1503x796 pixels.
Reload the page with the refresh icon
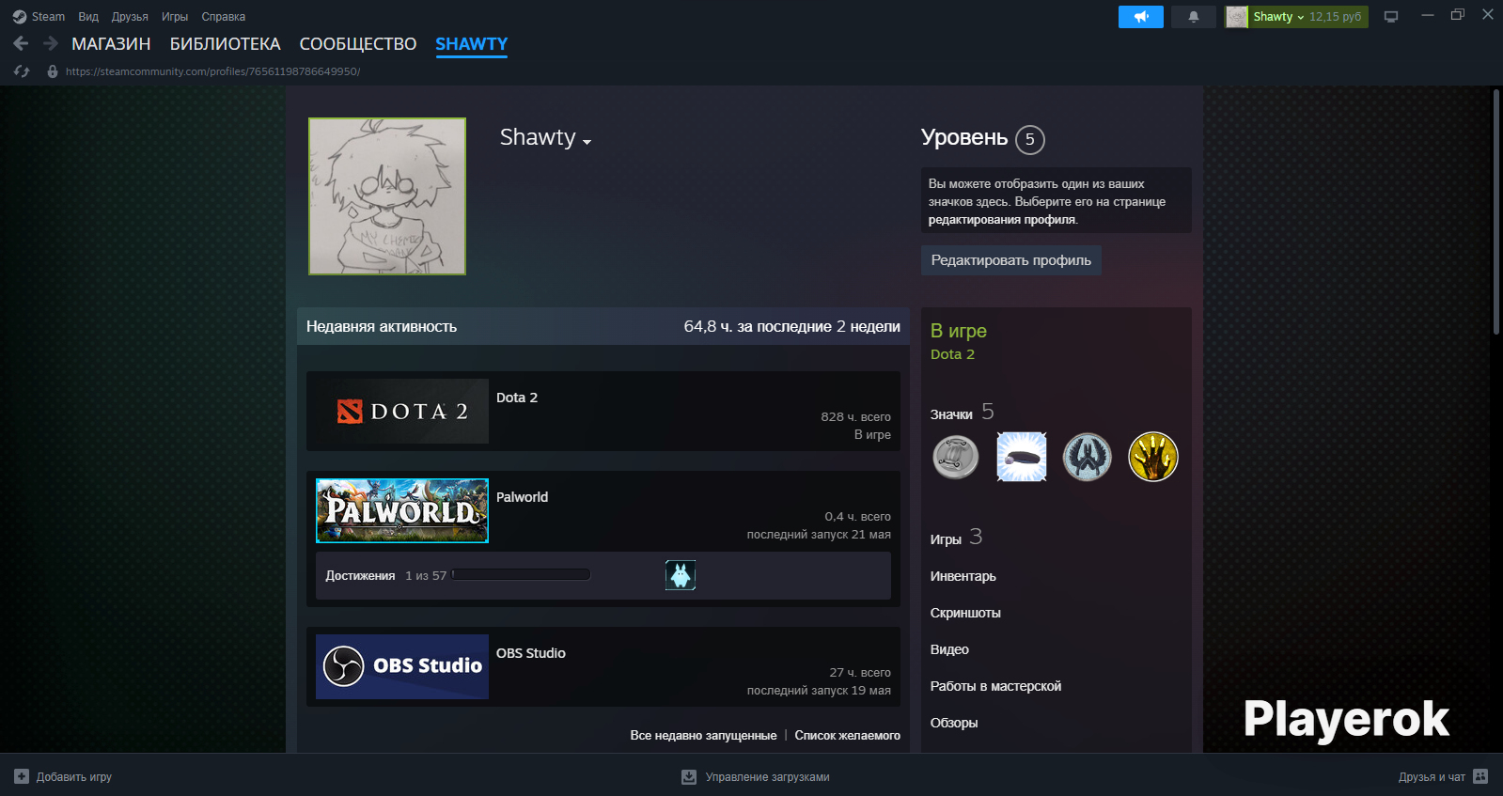click(22, 71)
